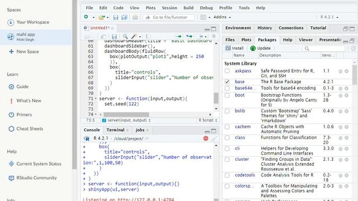Click the Install packages icon
The width and height of the screenshot is (358, 201).
(x=228, y=48)
